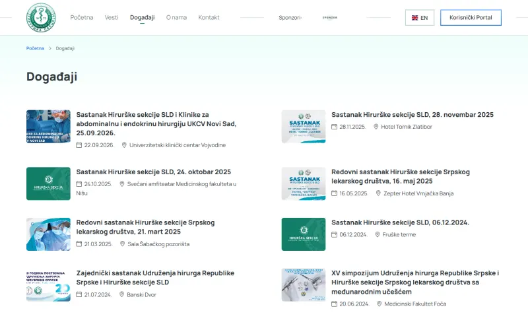The height and width of the screenshot is (330, 528).
Task: Open Sastanak Hirurške sekcije 28. novembar 2025 title
Action: (x=412, y=114)
